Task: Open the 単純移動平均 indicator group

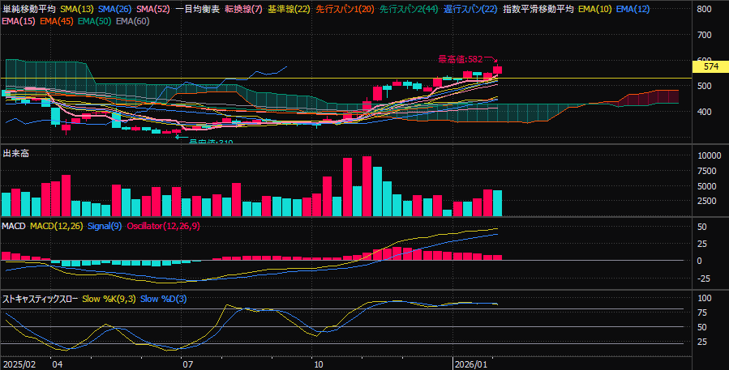Action: pos(29,9)
